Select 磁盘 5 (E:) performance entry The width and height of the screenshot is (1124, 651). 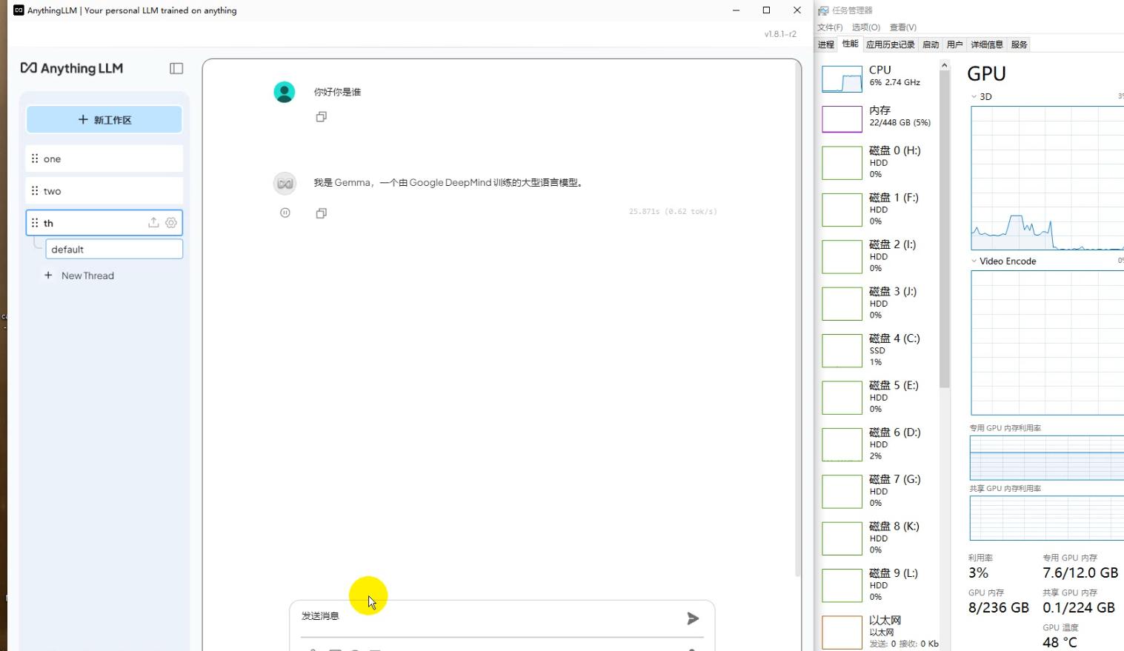click(878, 397)
